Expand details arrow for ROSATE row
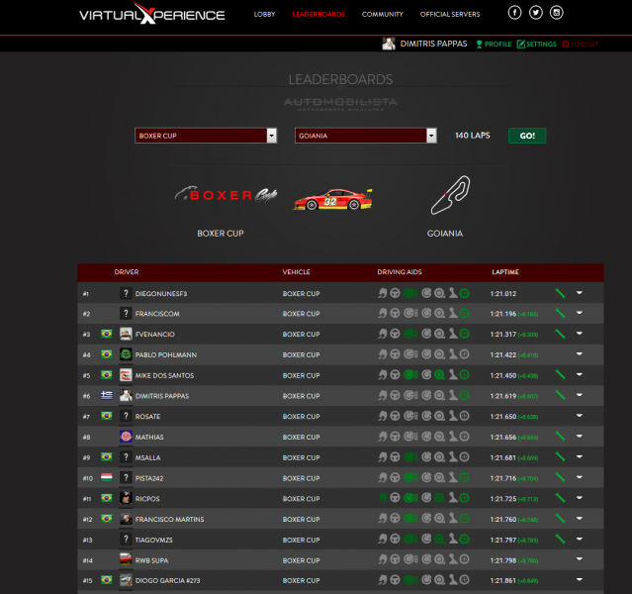Screen dimensions: 632x594 click(x=580, y=415)
